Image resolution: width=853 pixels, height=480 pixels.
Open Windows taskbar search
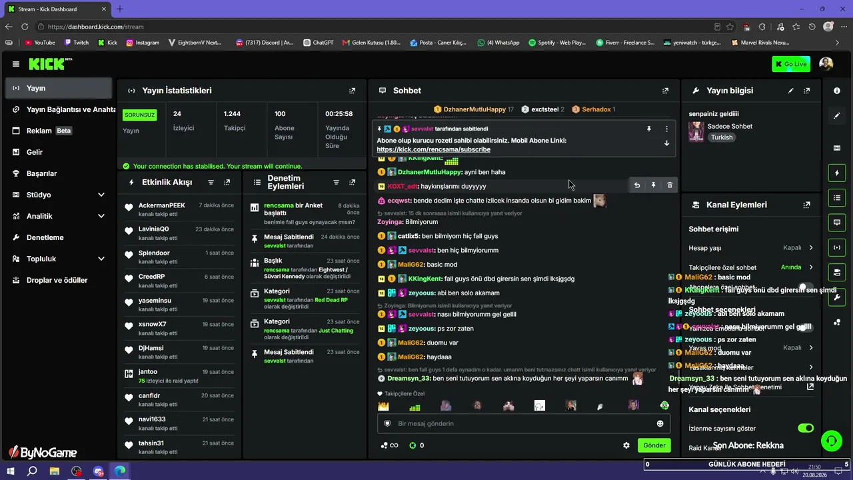[x=32, y=471]
